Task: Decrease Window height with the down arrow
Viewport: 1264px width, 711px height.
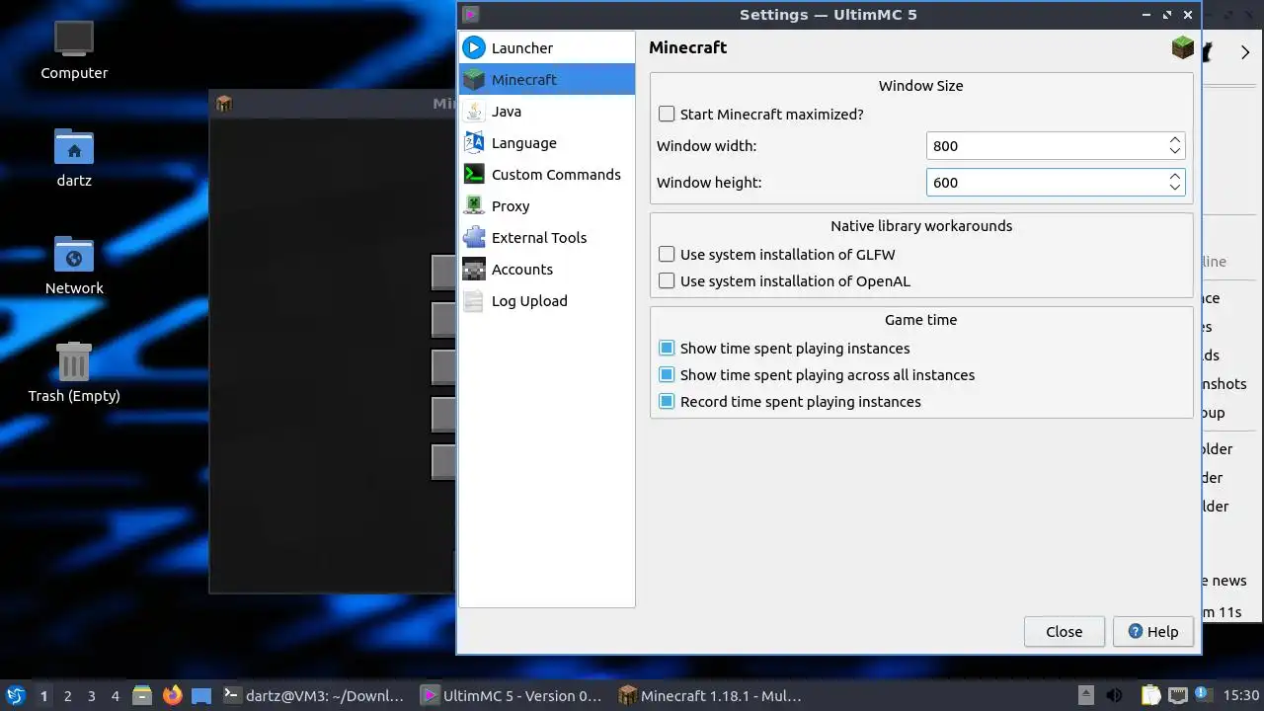Action: pyautogui.click(x=1174, y=188)
